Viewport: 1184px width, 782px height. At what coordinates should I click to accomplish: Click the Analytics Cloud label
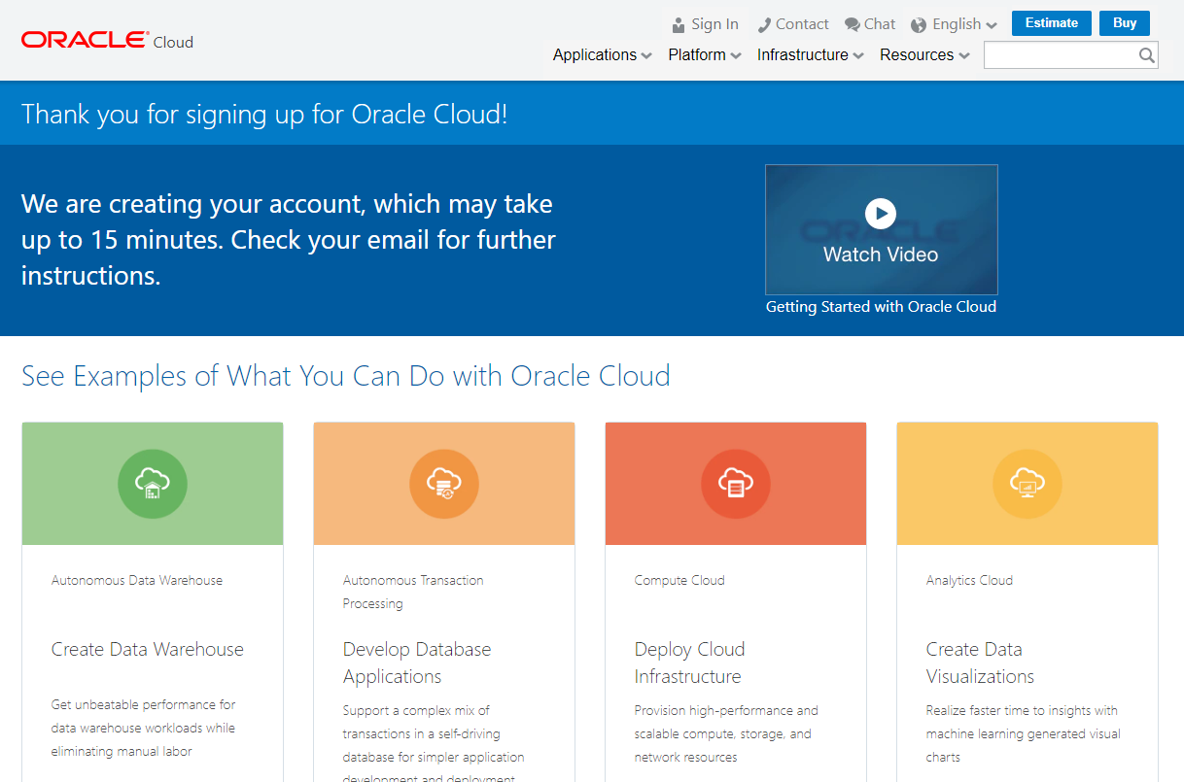(x=969, y=581)
